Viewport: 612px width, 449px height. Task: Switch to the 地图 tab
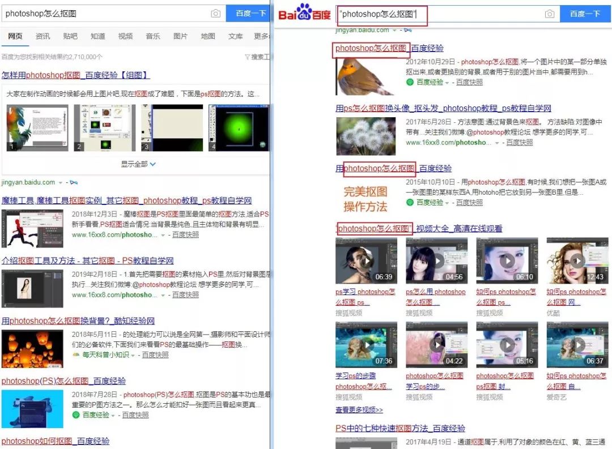click(x=208, y=36)
